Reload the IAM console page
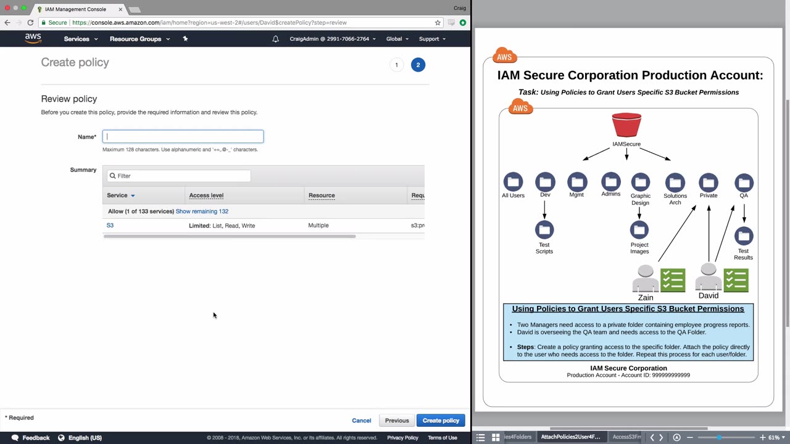This screenshot has width=790, height=444. (x=30, y=23)
